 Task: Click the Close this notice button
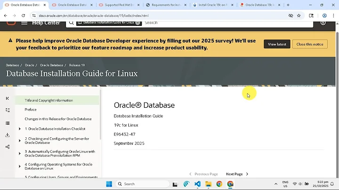(x=310, y=44)
